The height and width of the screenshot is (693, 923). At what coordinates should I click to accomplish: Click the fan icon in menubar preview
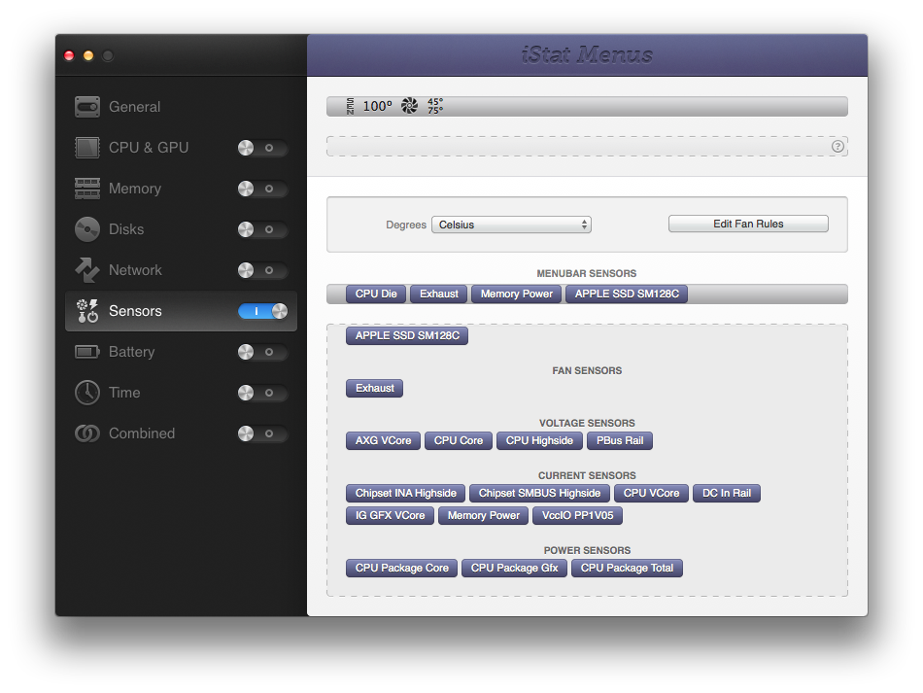point(409,106)
